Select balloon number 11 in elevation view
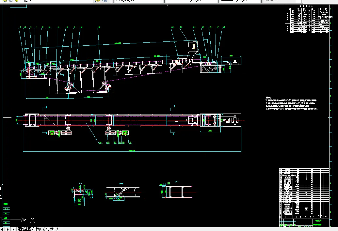 [x=99, y=27]
